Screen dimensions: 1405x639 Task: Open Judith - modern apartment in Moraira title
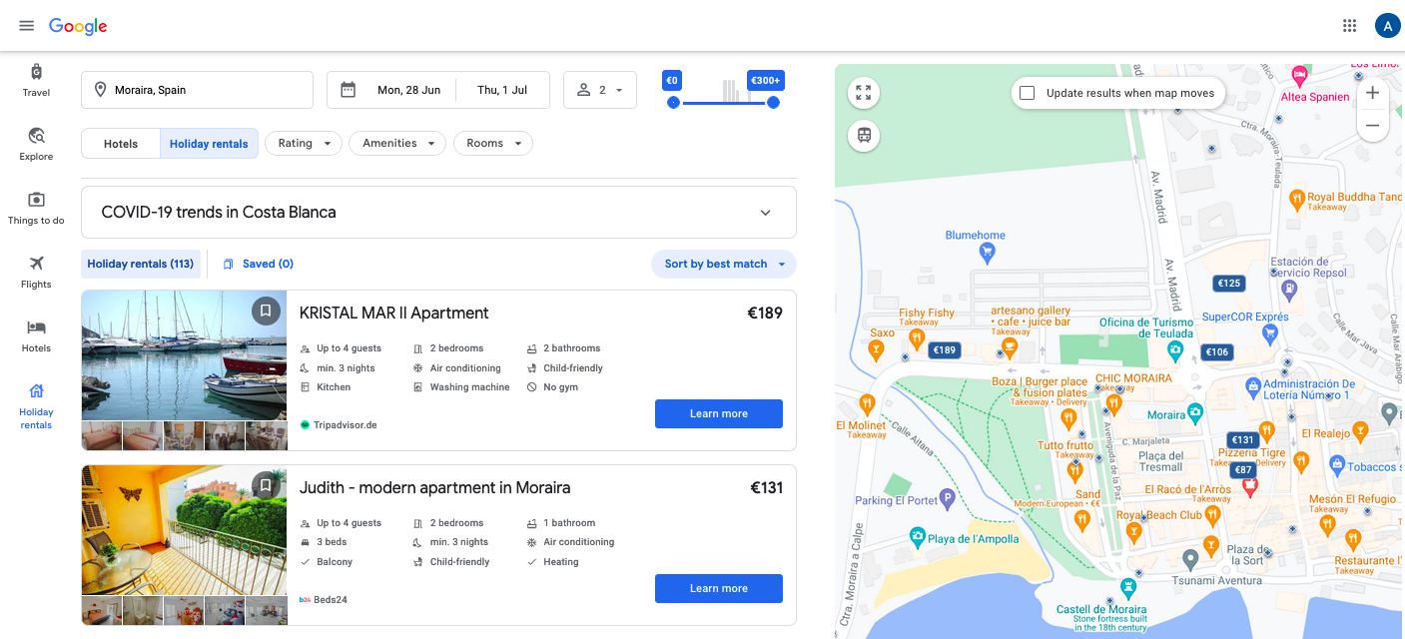pos(434,487)
